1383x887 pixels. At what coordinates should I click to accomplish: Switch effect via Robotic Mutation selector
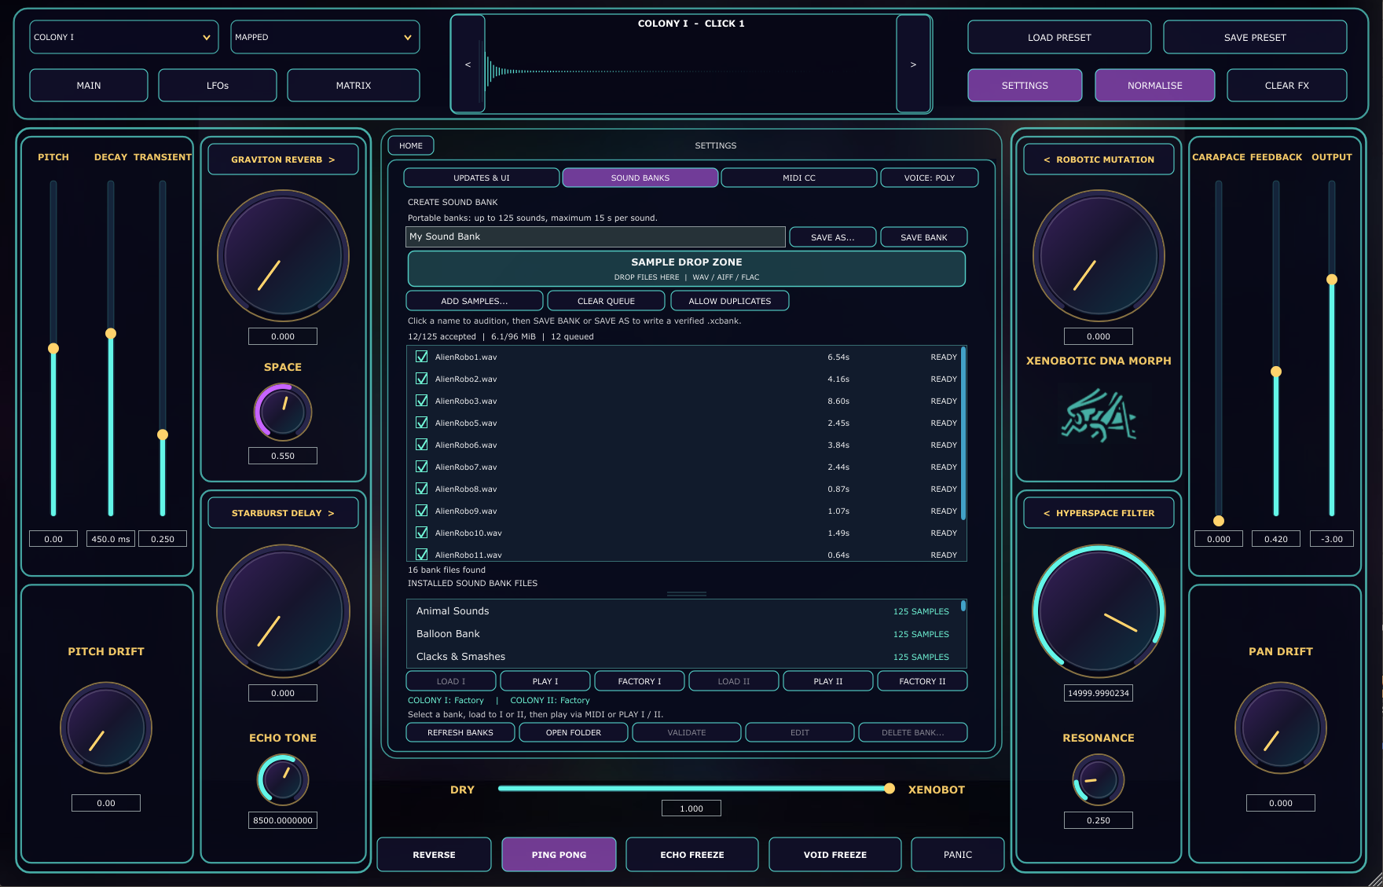pyautogui.click(x=1099, y=159)
